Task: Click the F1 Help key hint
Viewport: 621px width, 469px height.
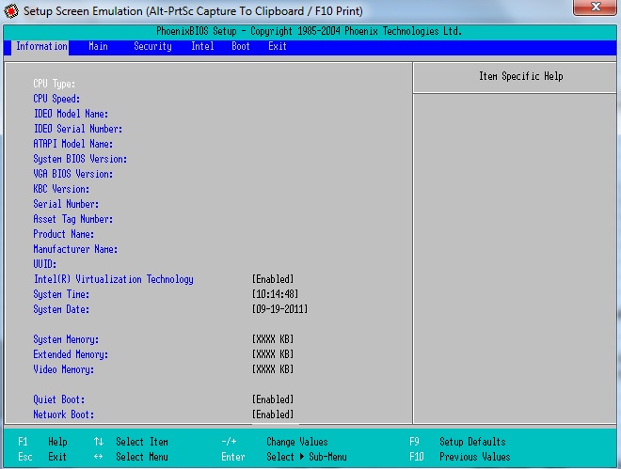Action: coord(42,442)
